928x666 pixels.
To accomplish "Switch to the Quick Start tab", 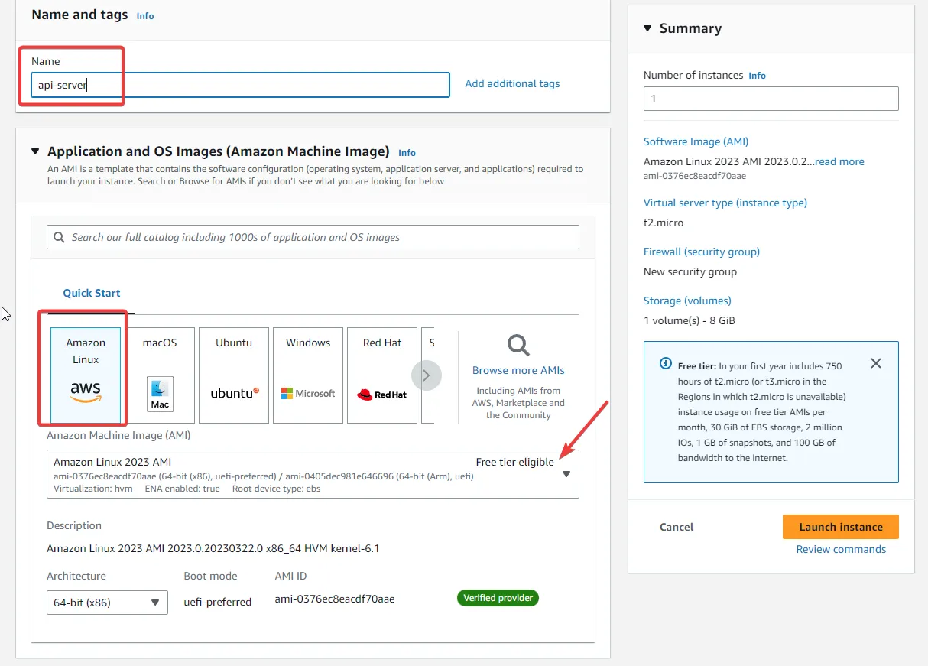I will point(91,293).
